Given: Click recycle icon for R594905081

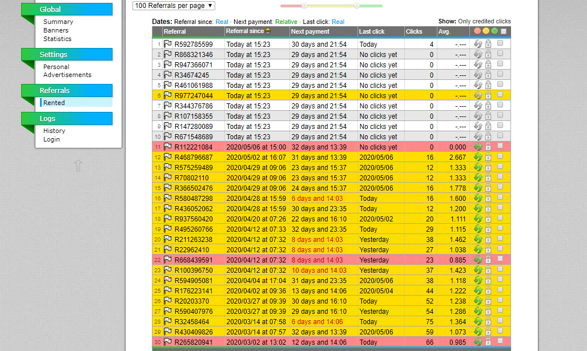Looking at the screenshot, I should tap(478, 280).
